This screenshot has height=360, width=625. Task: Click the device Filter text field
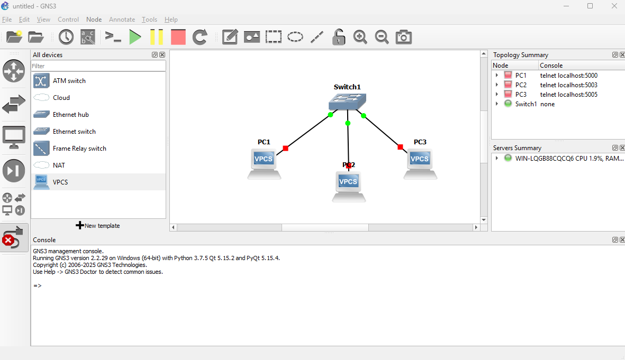(98, 66)
